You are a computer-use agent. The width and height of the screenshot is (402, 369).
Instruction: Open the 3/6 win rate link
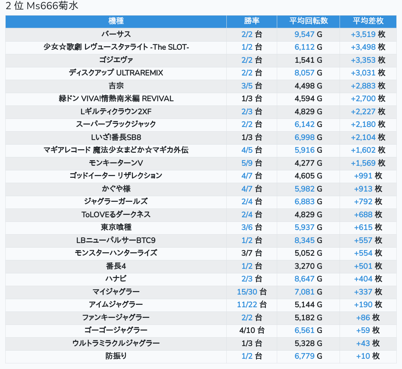pyautogui.click(x=247, y=228)
